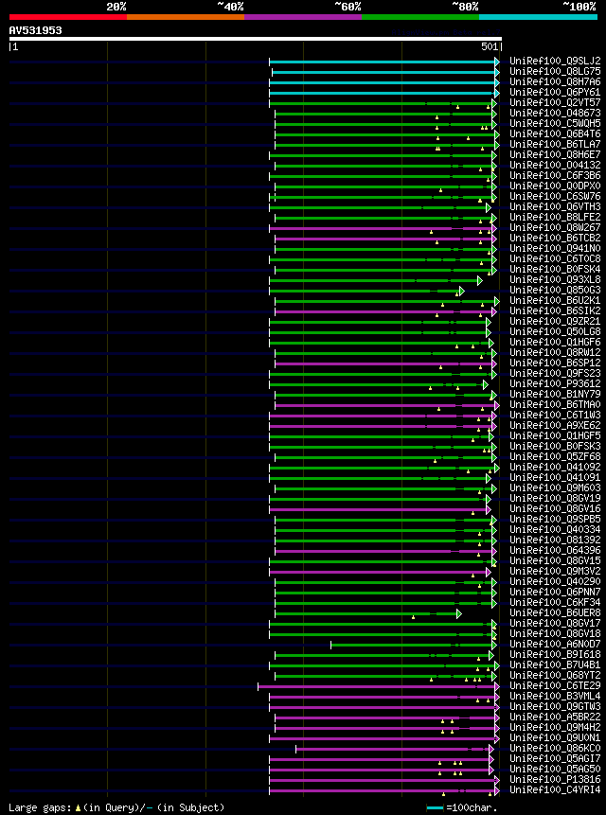Select the label UniRef100_Q93XL8
Image resolution: width=606 pixels, height=815 pixels.
point(555,279)
